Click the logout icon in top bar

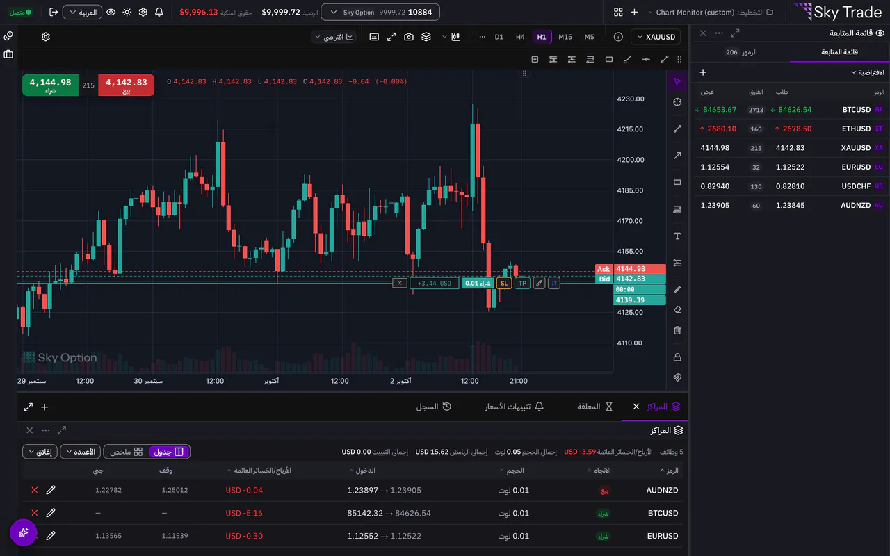(x=54, y=13)
